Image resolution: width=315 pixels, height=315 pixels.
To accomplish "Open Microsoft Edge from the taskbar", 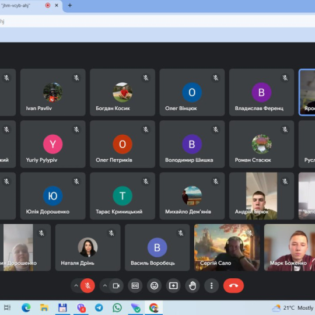I will pyautogui.click(x=26, y=307).
